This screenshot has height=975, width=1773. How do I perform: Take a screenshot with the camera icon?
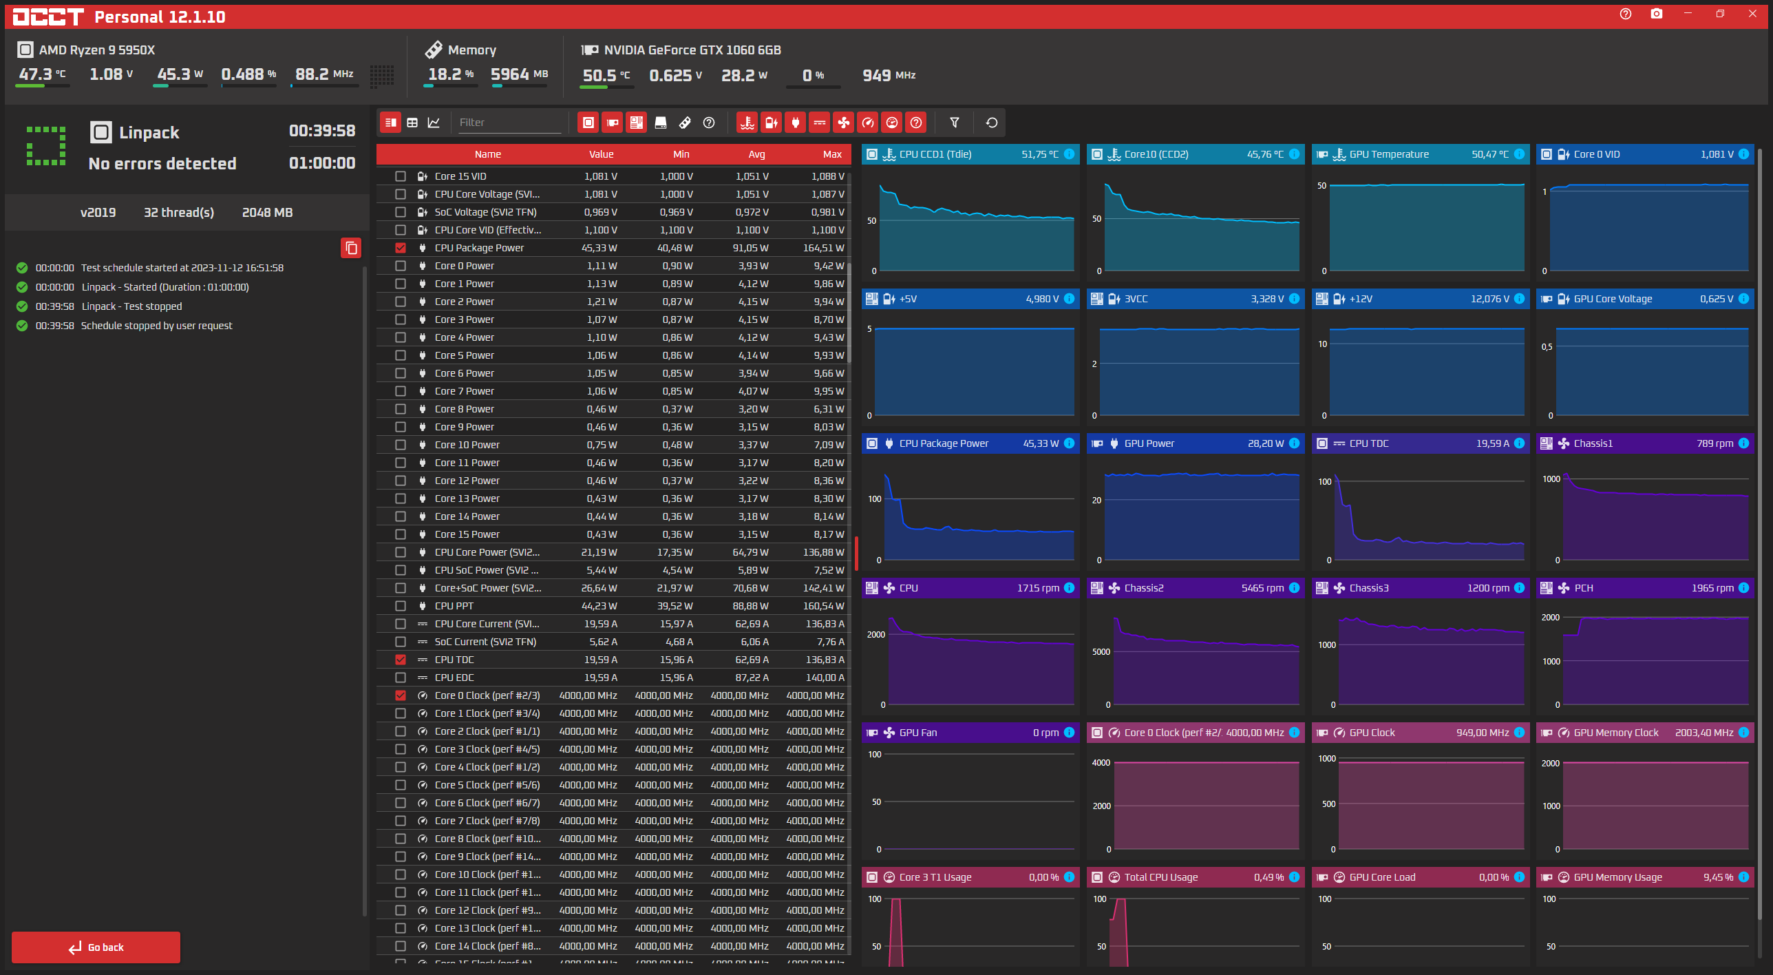pos(1656,14)
